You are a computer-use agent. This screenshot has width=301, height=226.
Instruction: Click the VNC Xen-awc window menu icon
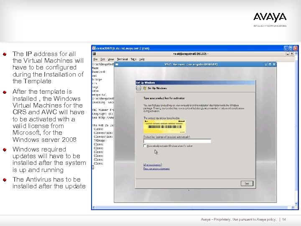point(117,64)
